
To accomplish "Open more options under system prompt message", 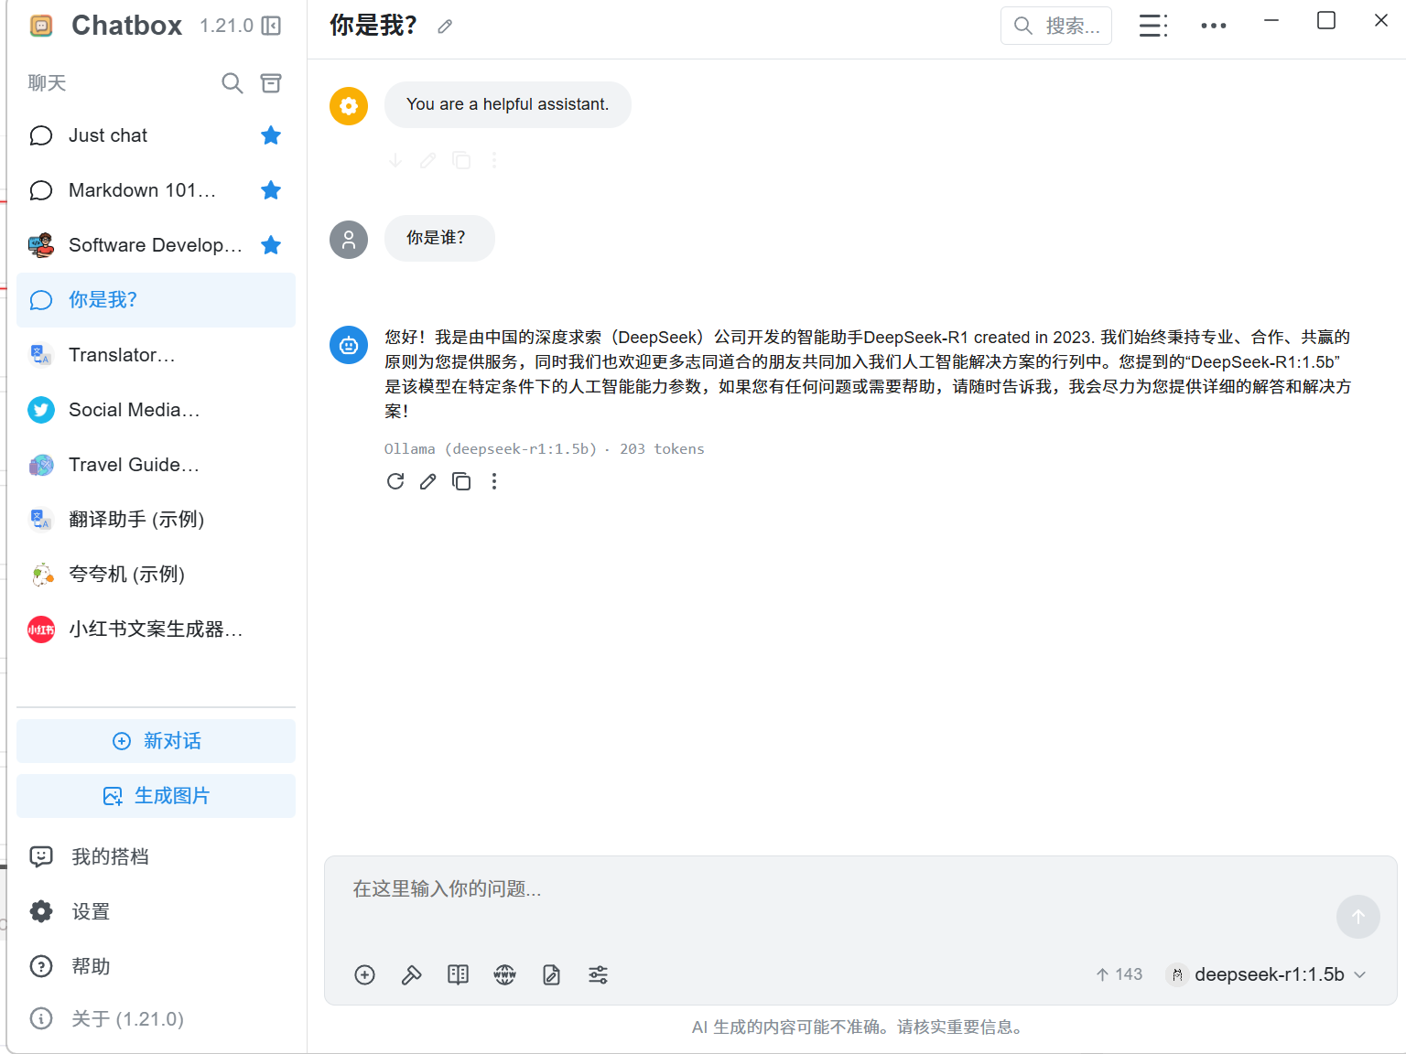I will tap(494, 160).
